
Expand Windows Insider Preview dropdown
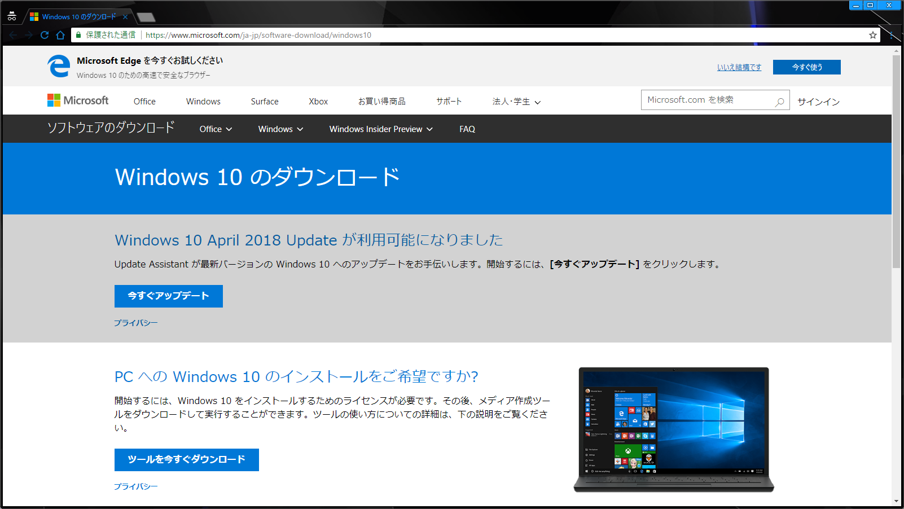coord(381,129)
